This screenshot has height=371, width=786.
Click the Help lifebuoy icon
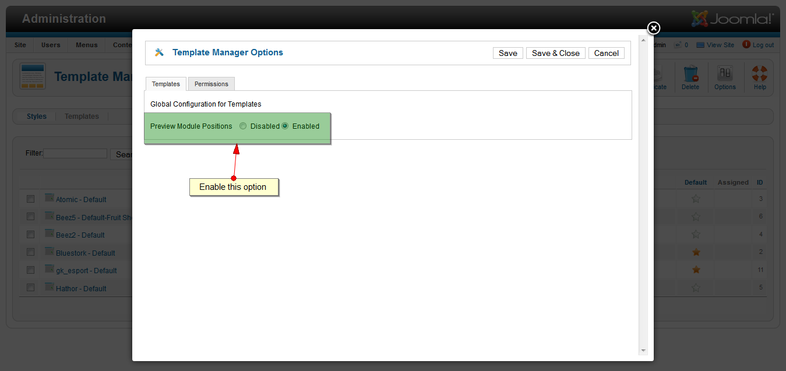pos(760,74)
